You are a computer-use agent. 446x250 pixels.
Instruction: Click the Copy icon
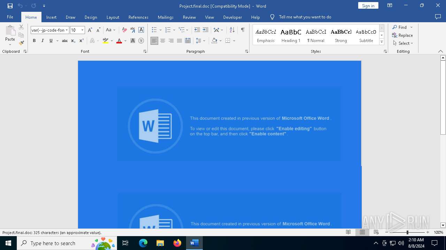pyautogui.click(x=21, y=35)
